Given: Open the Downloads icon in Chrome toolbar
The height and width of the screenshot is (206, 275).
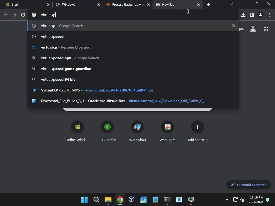Looking at the screenshot, I should pos(243,15).
